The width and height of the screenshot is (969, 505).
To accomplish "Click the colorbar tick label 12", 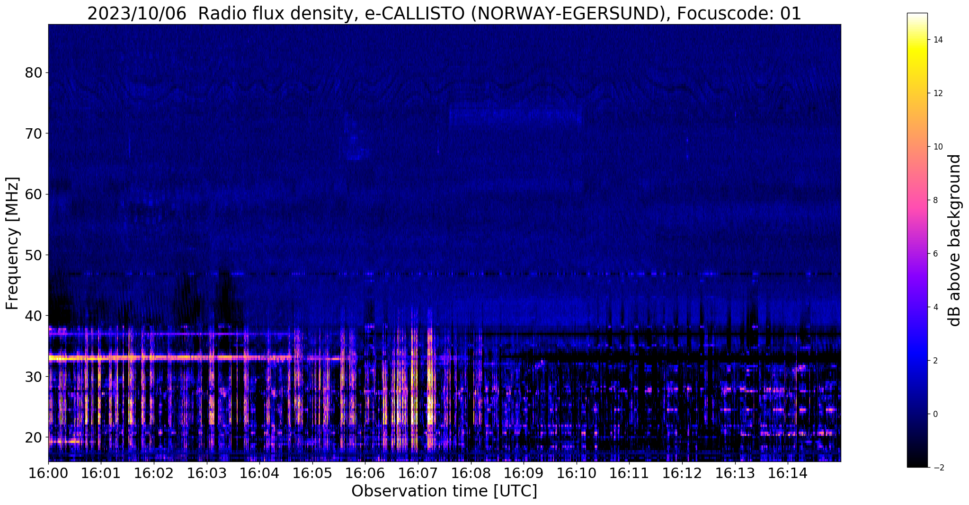I will click(x=938, y=93).
